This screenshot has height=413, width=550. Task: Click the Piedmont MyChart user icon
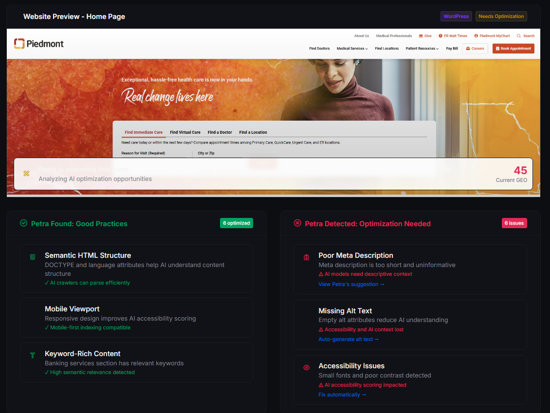click(476, 36)
